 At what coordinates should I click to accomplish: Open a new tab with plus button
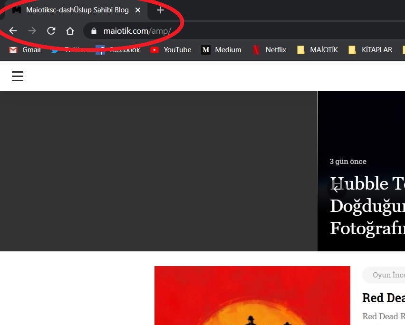coord(160,10)
